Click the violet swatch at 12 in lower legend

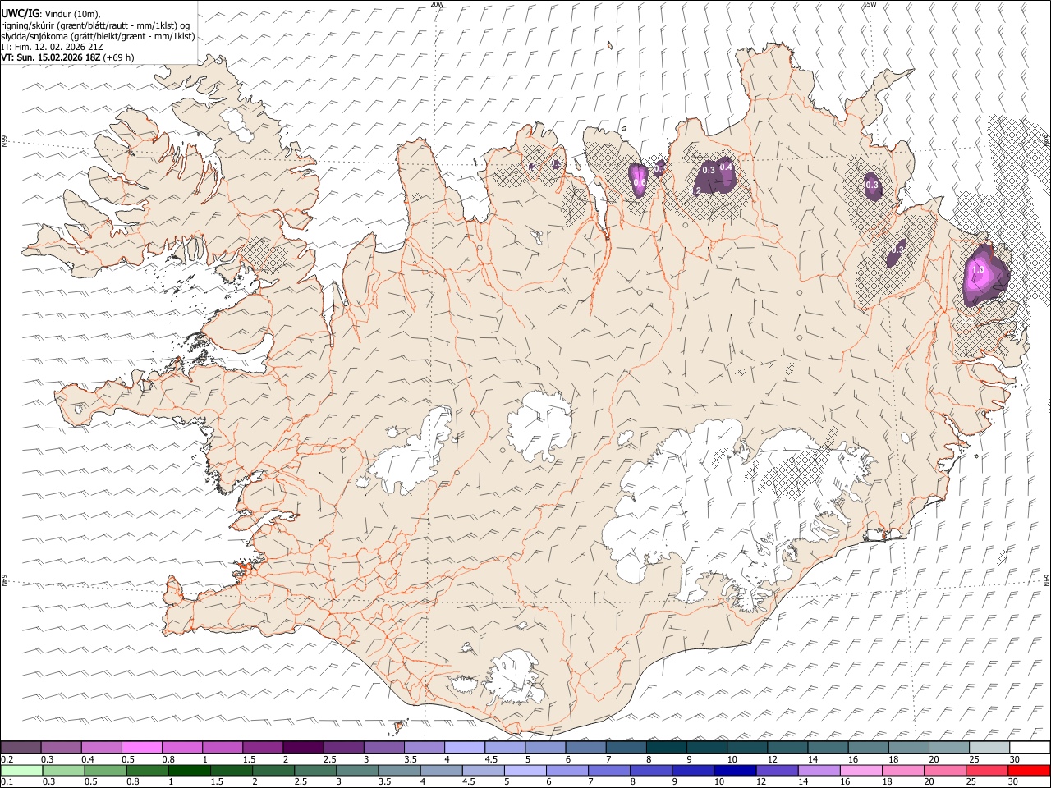[778, 770]
